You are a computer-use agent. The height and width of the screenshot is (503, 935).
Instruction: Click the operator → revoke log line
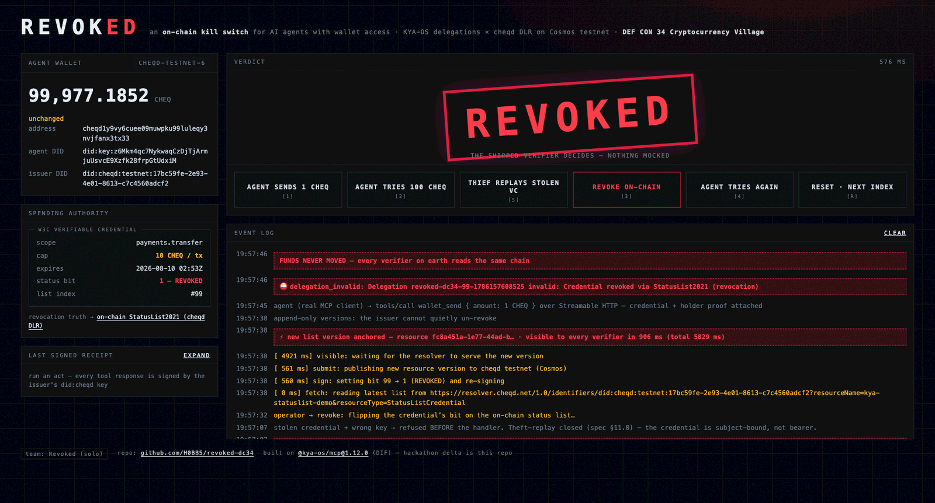coord(424,415)
